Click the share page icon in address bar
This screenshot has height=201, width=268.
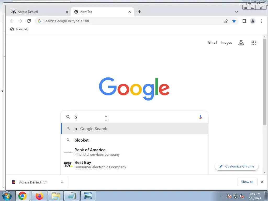(x=226, y=21)
